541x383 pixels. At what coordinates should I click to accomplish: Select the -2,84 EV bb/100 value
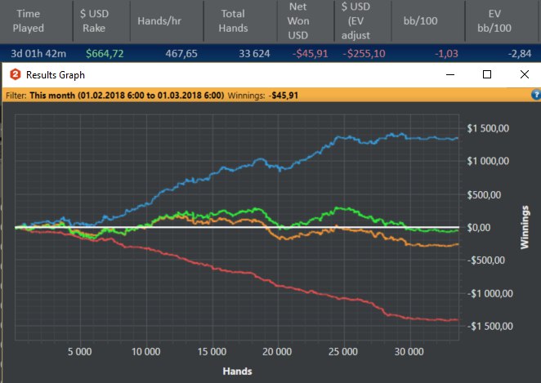520,54
